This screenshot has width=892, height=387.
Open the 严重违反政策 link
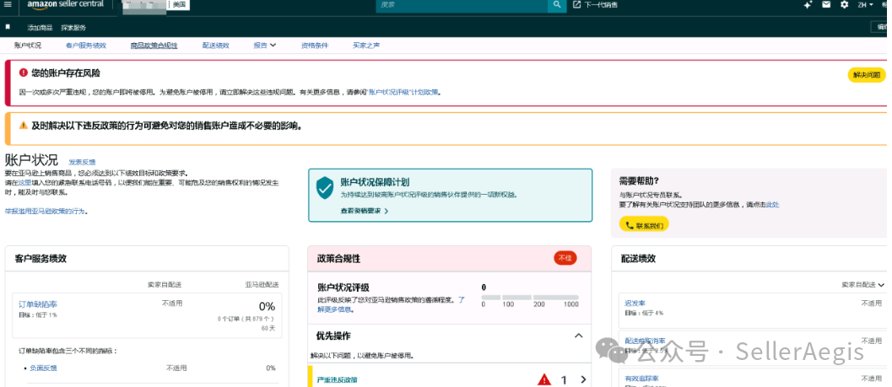pyautogui.click(x=337, y=379)
